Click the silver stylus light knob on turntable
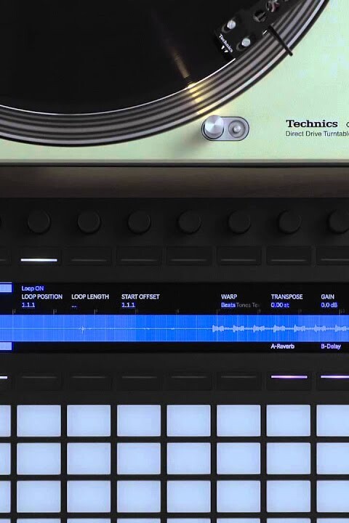Screen dimensions: 349x523 (x=214, y=127)
